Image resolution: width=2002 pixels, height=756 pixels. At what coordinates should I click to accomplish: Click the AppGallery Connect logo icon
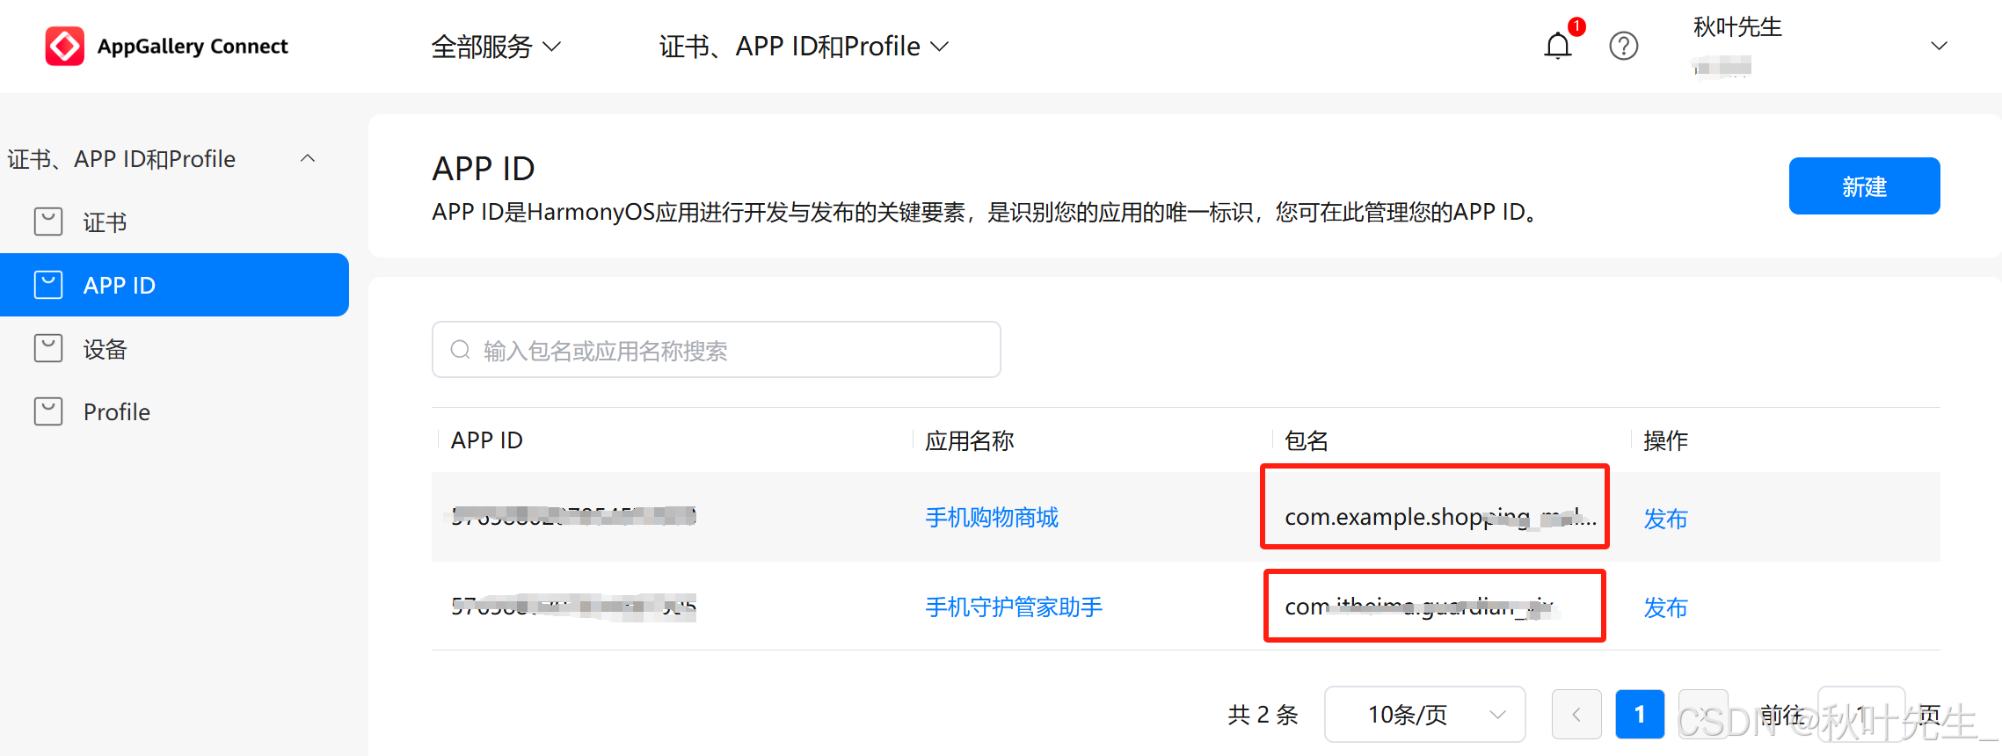click(65, 46)
